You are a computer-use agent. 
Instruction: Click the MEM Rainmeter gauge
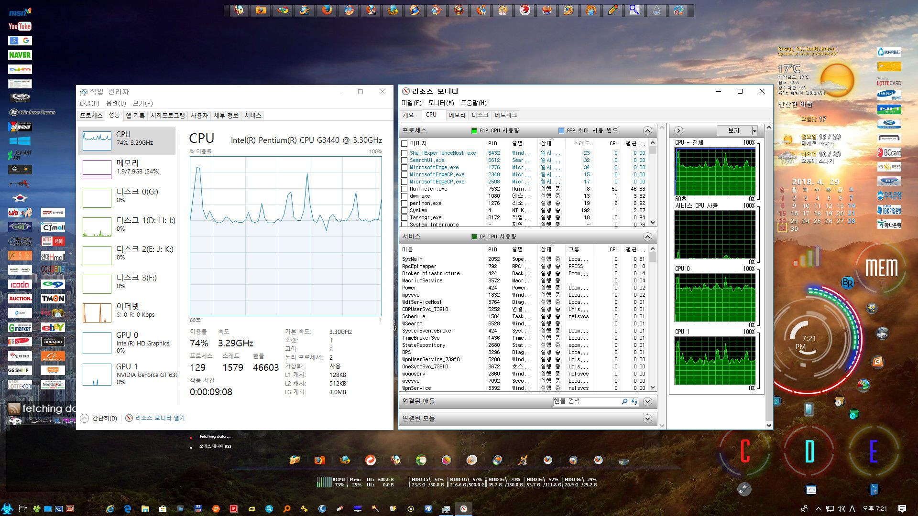click(881, 268)
